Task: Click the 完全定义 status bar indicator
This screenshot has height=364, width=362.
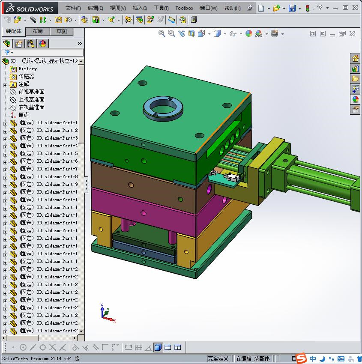Action: pos(218,358)
